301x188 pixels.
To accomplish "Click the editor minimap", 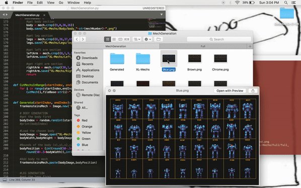I will click(x=156, y=24).
